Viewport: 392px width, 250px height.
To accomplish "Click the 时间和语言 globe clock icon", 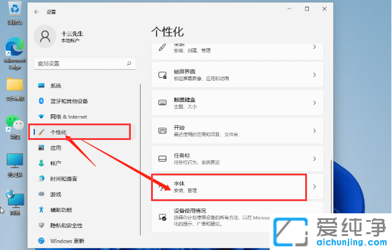I will [41, 178].
